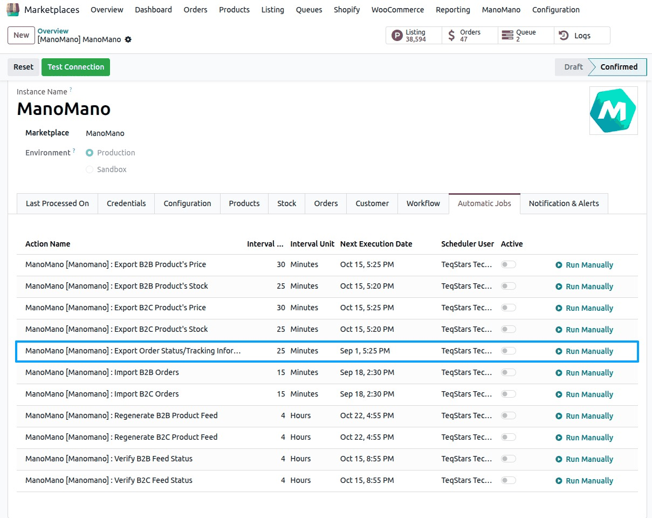Enable the Import B2C Orders job
Viewport: 652px width, 518px height.
point(509,394)
